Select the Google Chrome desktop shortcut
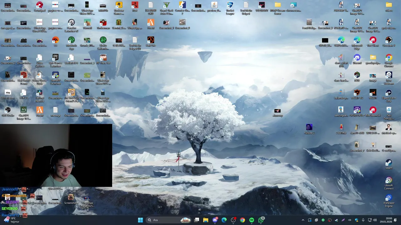The height and width of the screenshot is (225, 401). click(x=389, y=61)
